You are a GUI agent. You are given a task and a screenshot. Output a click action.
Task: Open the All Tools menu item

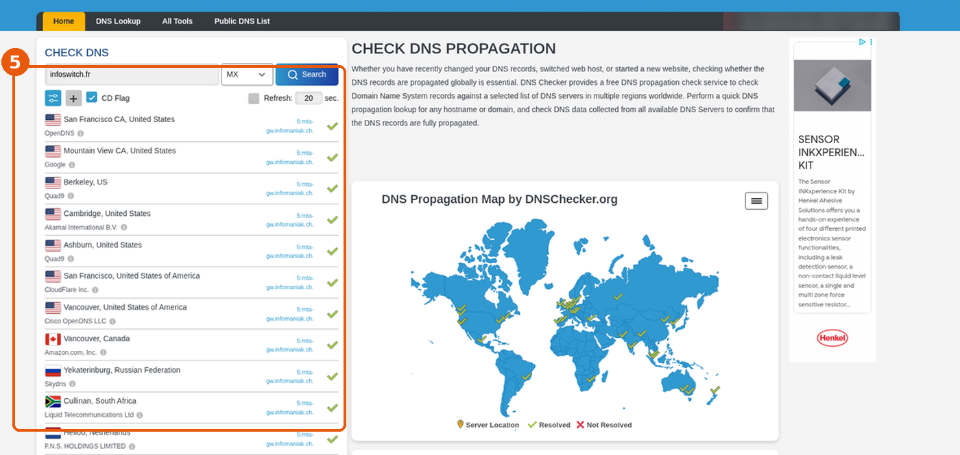178,21
